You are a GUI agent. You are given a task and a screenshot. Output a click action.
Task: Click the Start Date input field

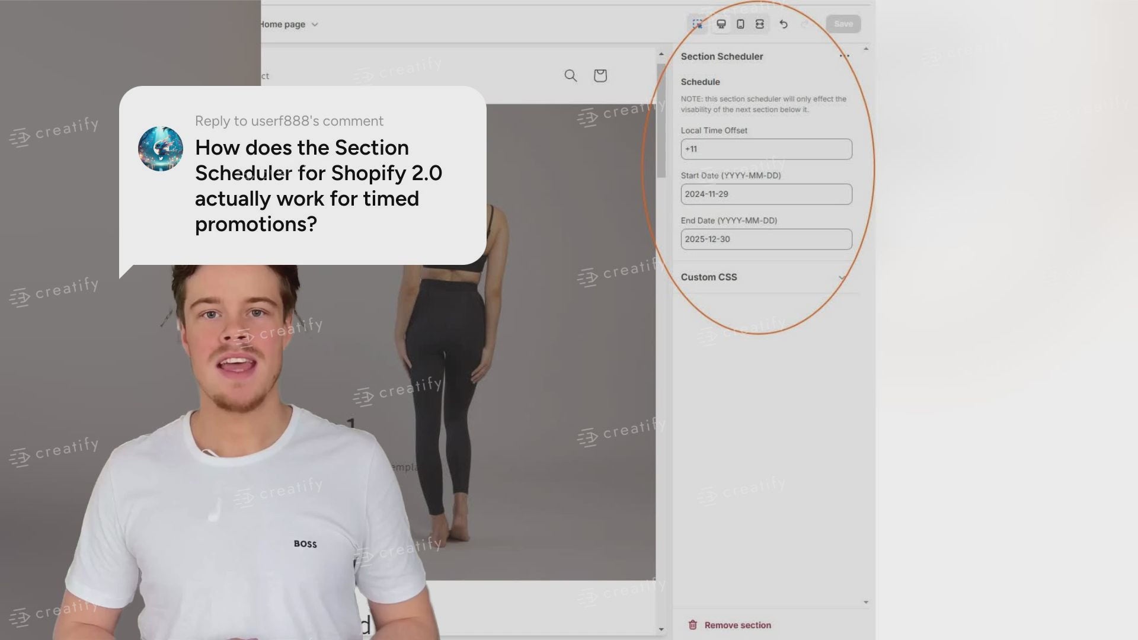[766, 194]
